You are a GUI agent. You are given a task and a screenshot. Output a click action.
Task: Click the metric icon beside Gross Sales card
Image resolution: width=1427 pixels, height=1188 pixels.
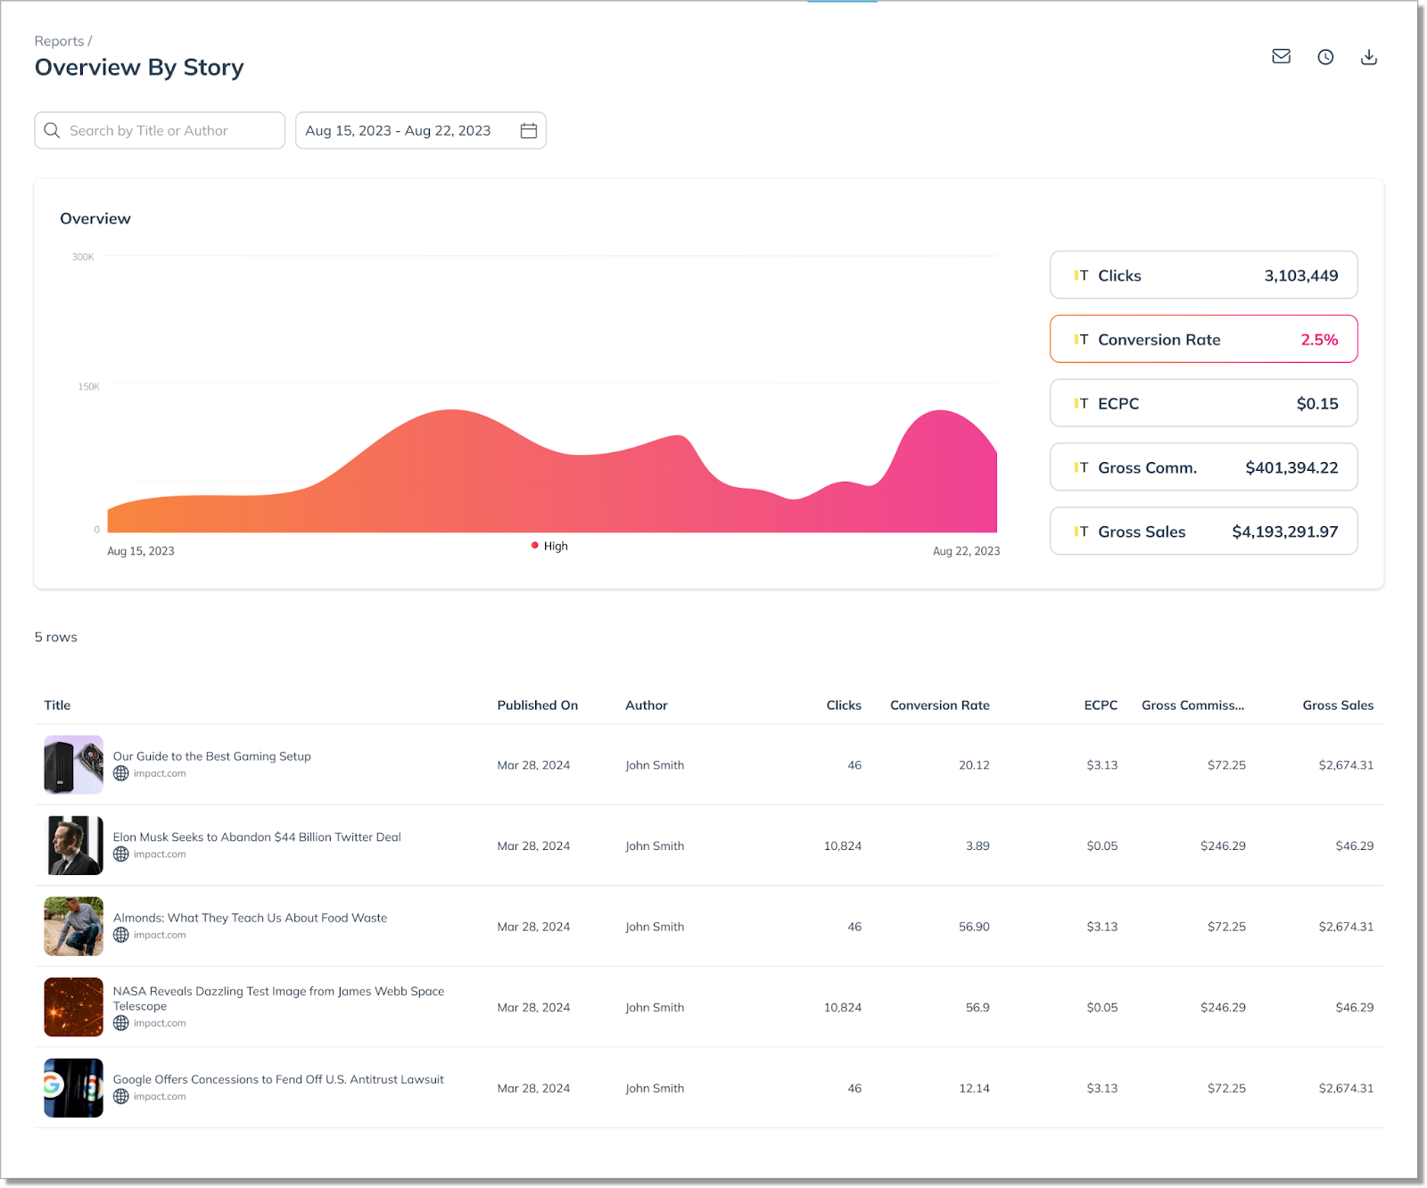coord(1081,532)
